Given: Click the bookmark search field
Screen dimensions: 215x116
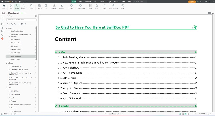Looking at the screenshot, I should 21,20.
